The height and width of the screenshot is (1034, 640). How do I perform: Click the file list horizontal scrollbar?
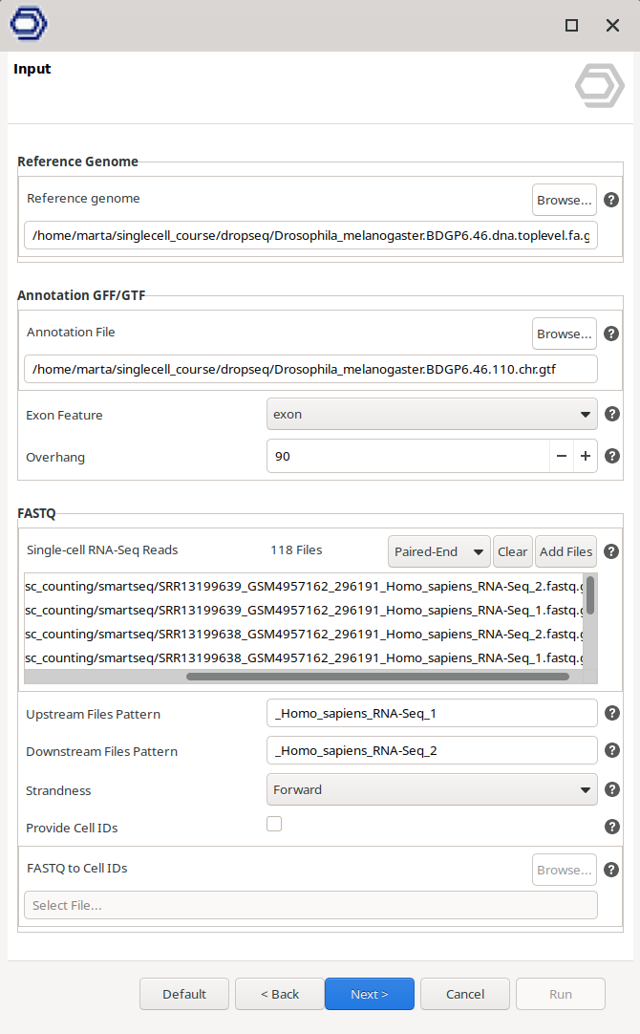pyautogui.click(x=377, y=677)
